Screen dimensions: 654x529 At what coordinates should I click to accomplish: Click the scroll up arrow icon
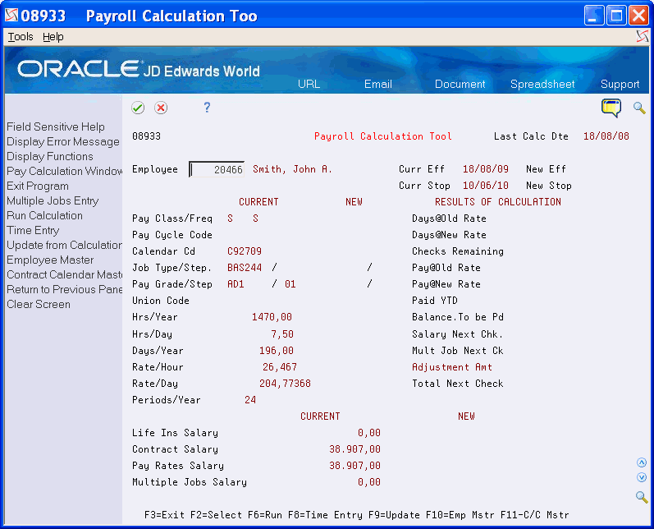pos(642,462)
